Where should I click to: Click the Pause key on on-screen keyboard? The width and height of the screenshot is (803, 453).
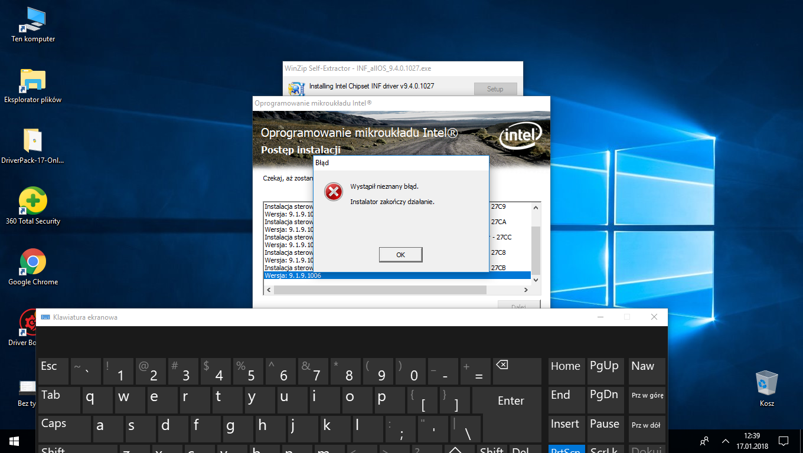coord(607,429)
